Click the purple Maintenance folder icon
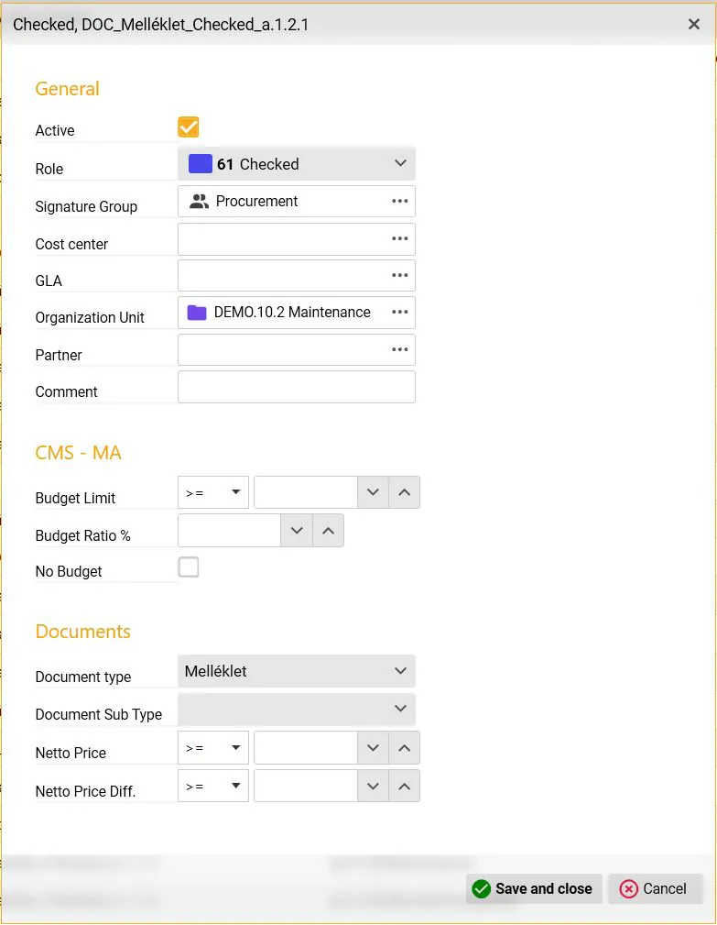The width and height of the screenshot is (717, 925). point(197,312)
